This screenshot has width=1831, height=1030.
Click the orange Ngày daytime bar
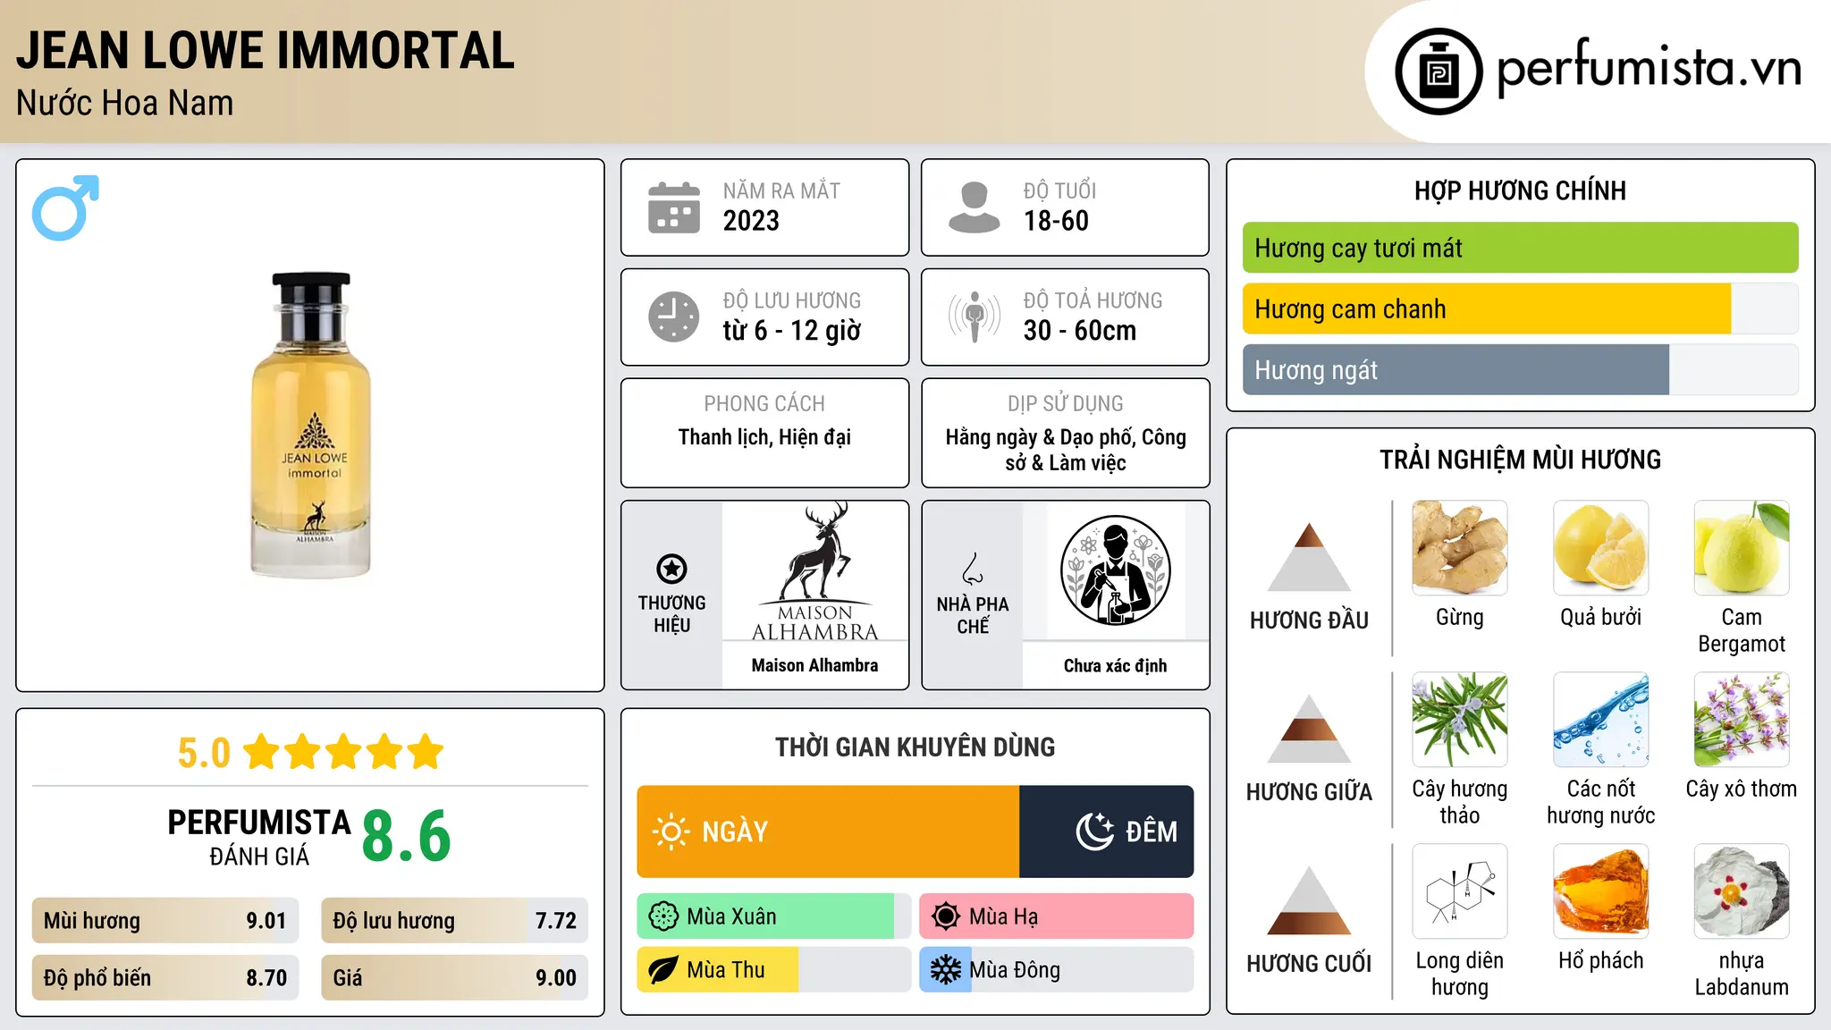click(828, 832)
